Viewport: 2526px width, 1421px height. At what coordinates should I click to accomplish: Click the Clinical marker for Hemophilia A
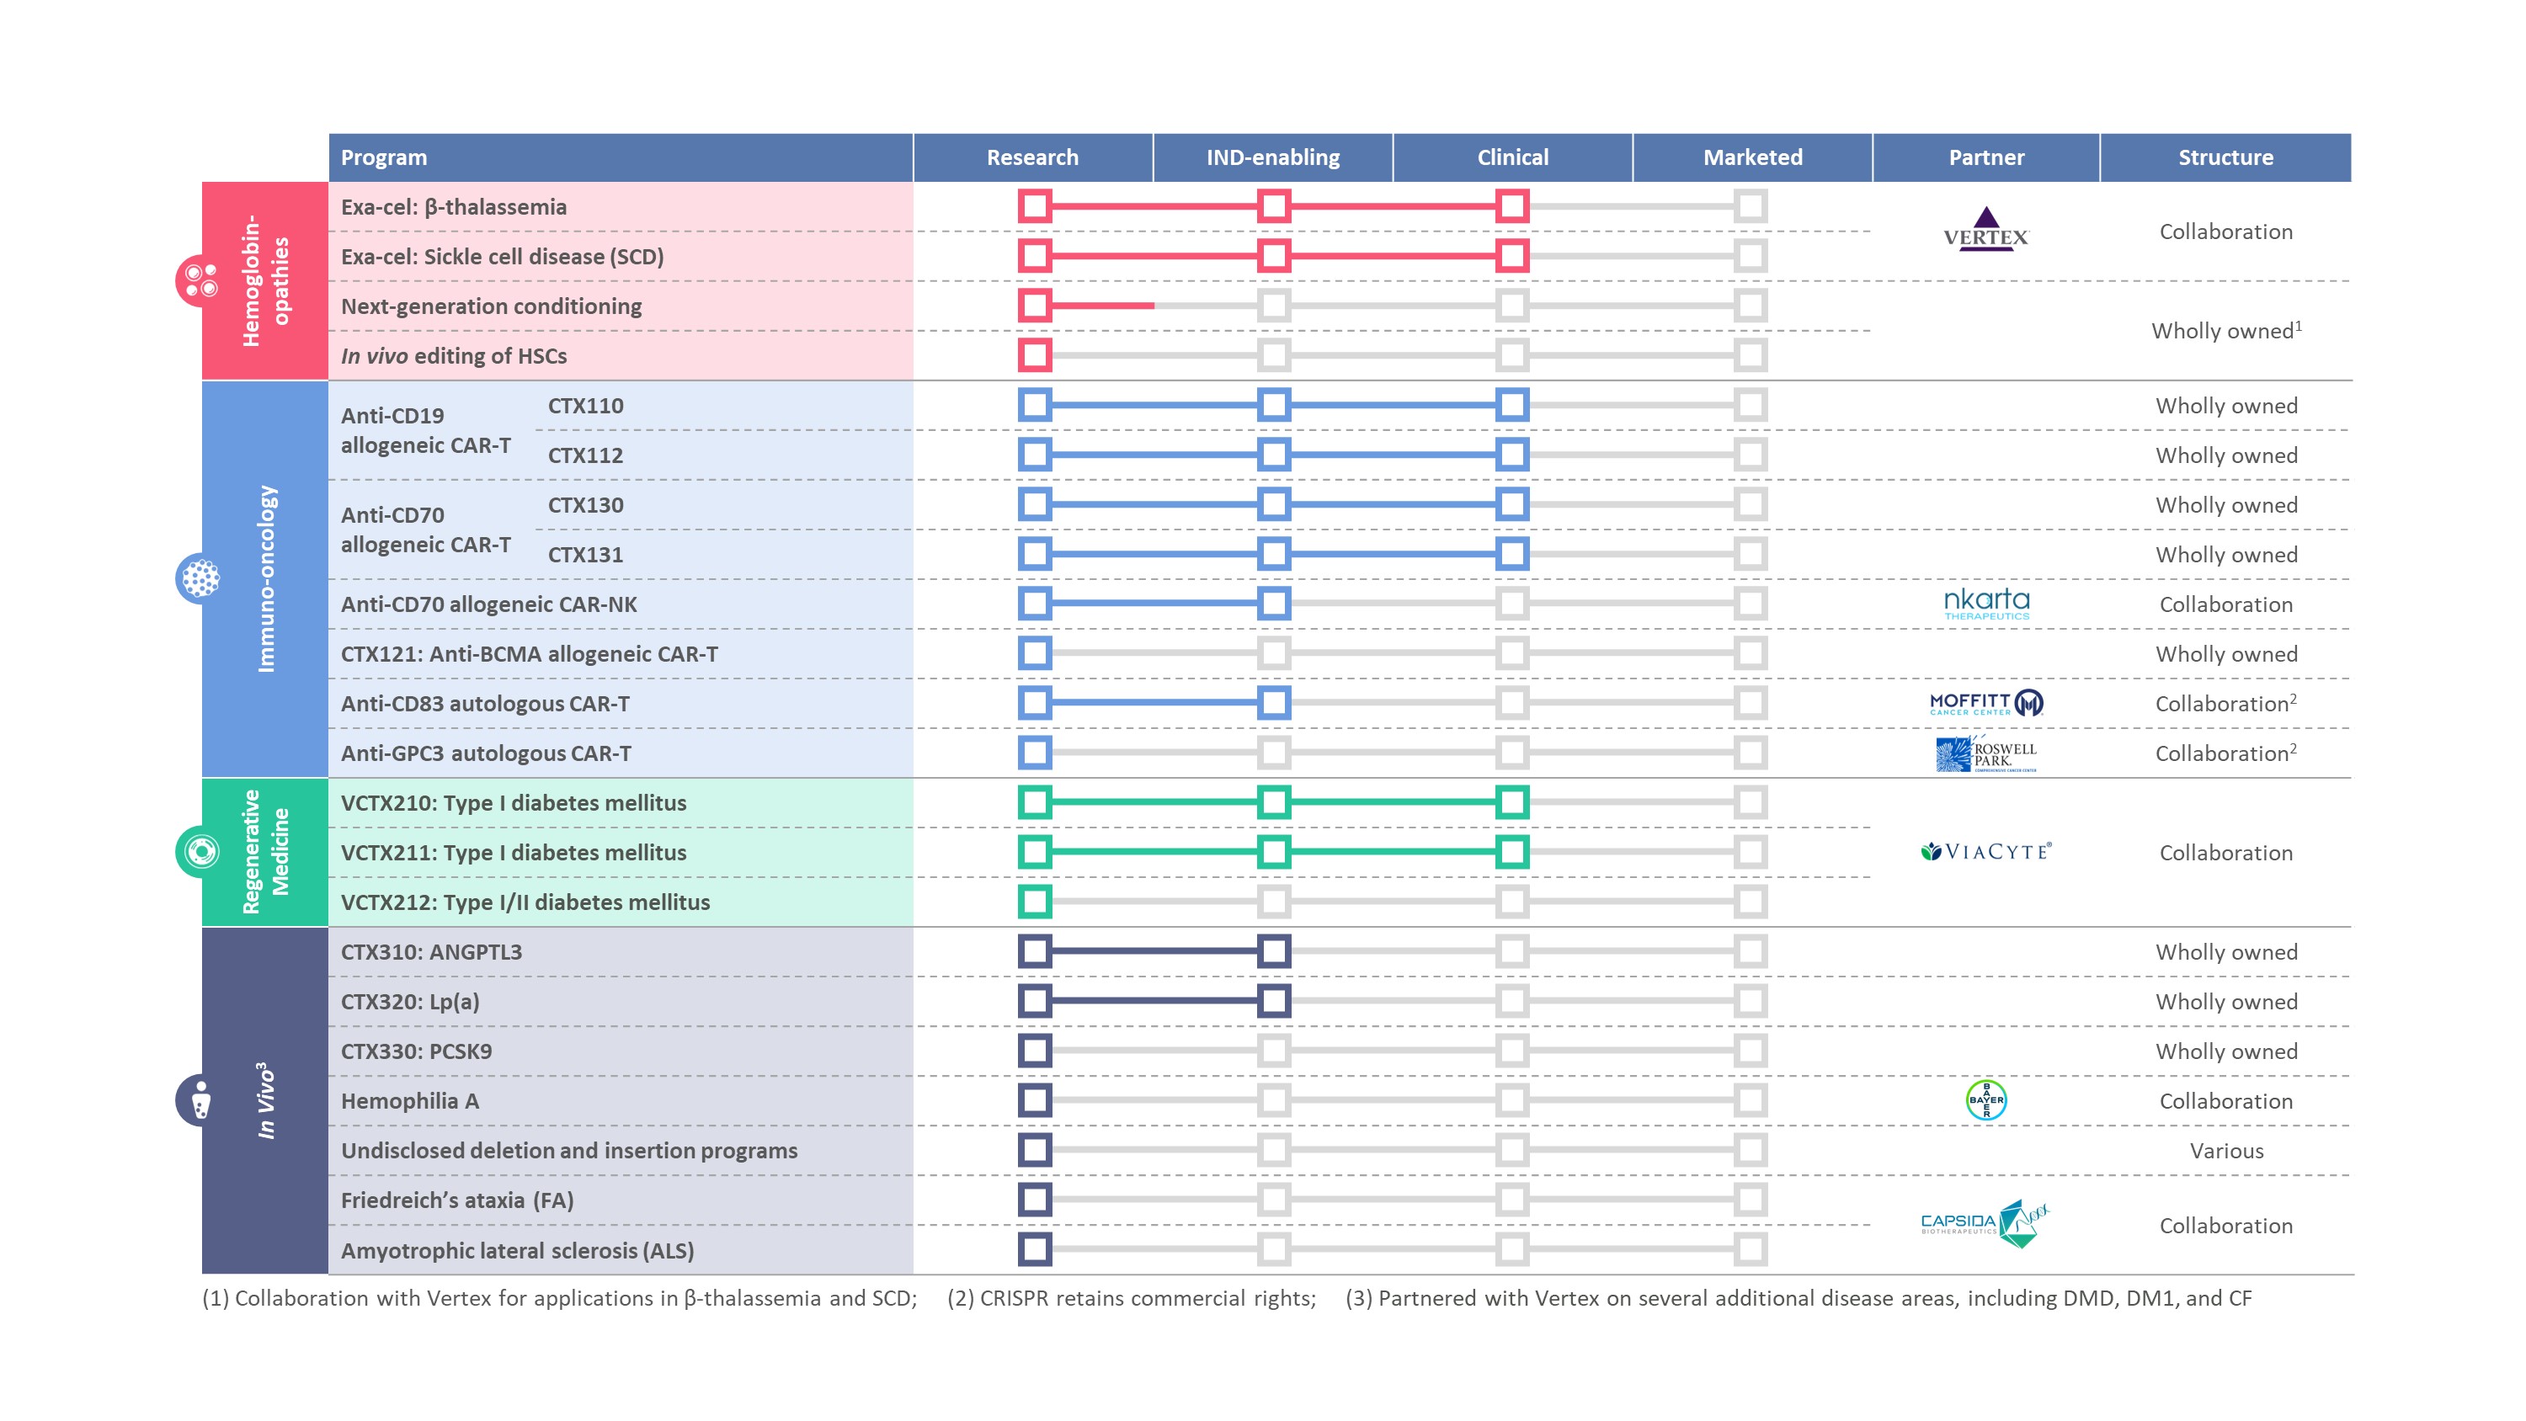(1512, 1100)
